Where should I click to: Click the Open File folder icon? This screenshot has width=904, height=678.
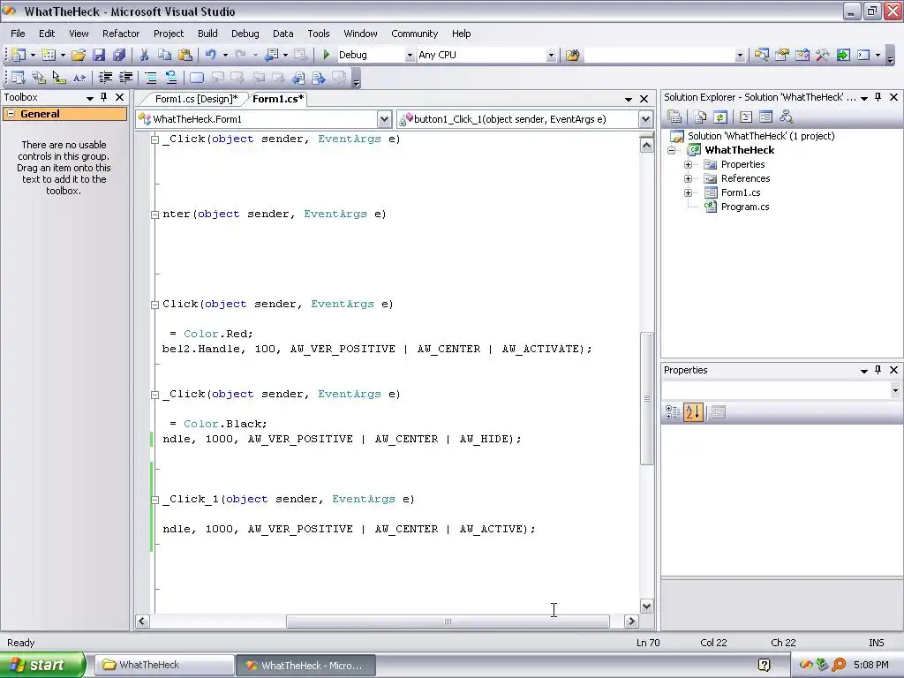[x=79, y=55]
